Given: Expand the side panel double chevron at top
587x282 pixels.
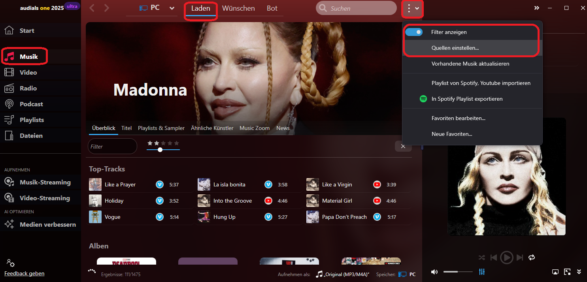Looking at the screenshot, I should point(536,8).
